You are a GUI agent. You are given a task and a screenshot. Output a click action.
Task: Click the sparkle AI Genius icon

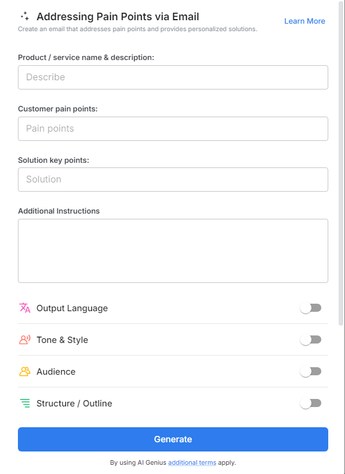coord(24,17)
